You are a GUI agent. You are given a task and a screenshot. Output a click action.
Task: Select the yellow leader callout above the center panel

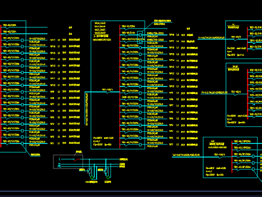[162, 22]
